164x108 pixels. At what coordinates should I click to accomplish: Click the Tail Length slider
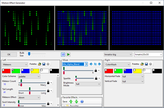(32, 91)
